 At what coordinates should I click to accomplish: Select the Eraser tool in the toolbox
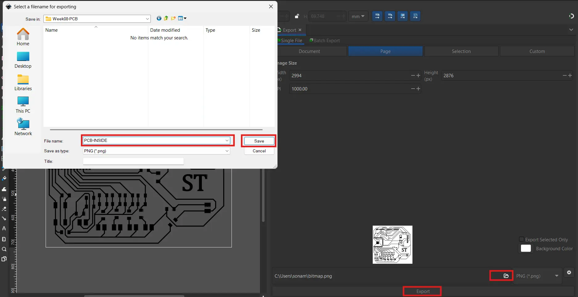tap(4, 209)
